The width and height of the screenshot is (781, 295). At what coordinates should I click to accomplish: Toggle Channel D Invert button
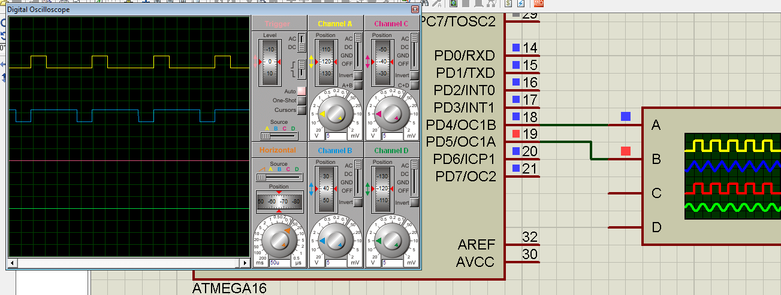click(414, 202)
